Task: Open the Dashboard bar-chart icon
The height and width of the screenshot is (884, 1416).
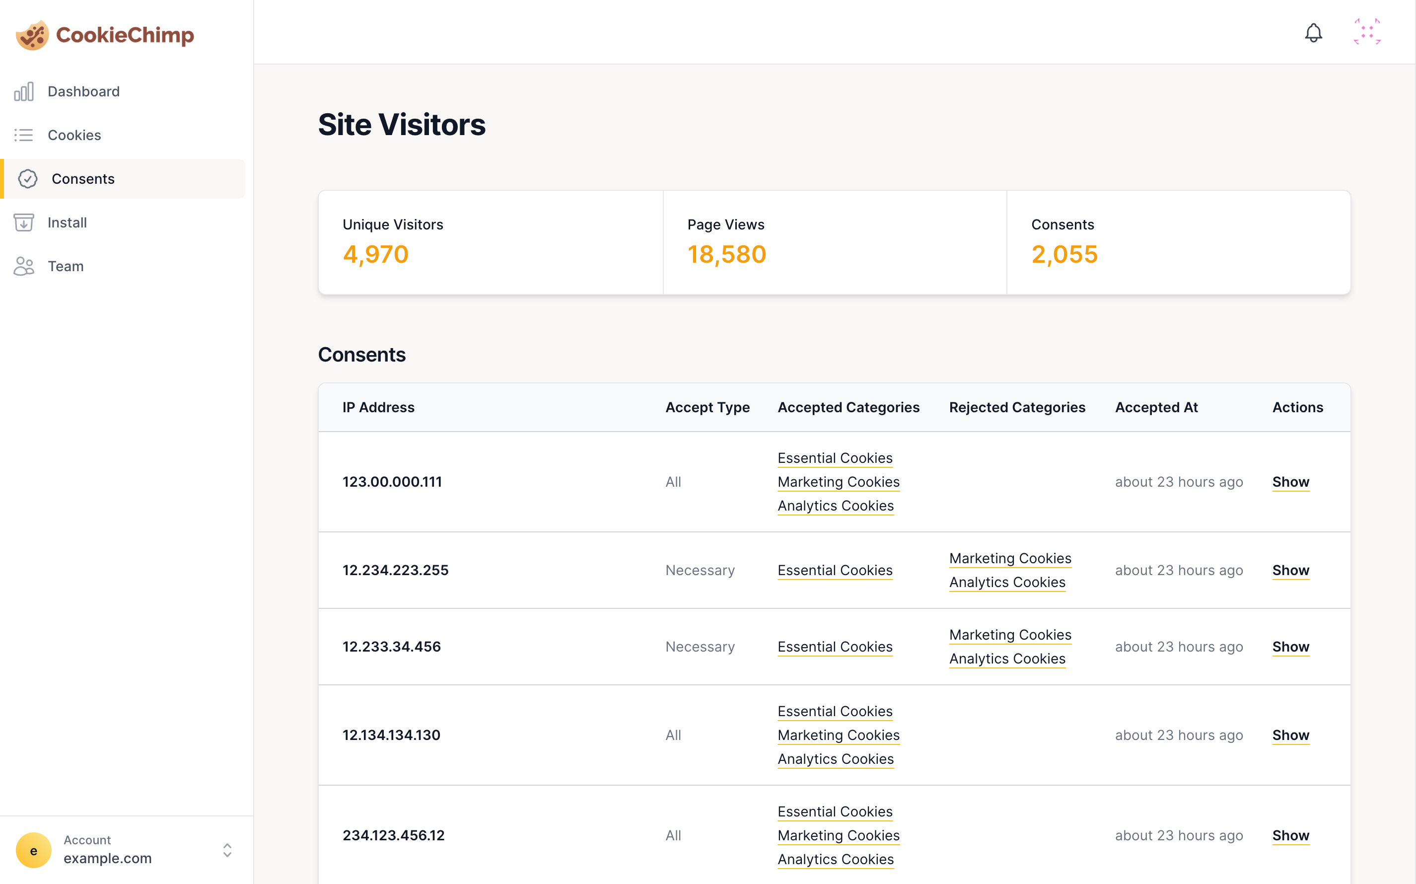Action: pyautogui.click(x=24, y=91)
